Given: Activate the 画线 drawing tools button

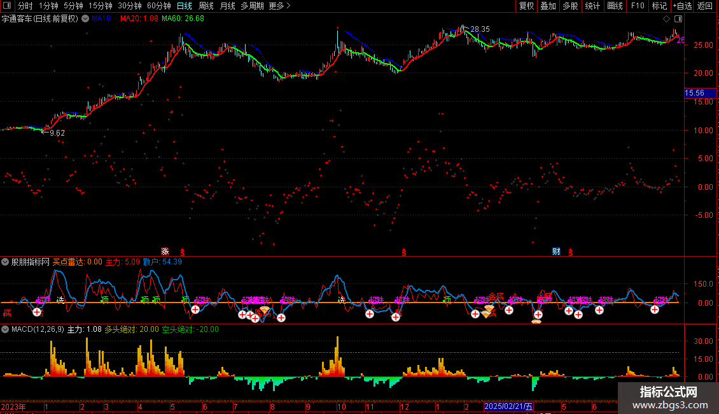Looking at the screenshot, I should 615,6.
